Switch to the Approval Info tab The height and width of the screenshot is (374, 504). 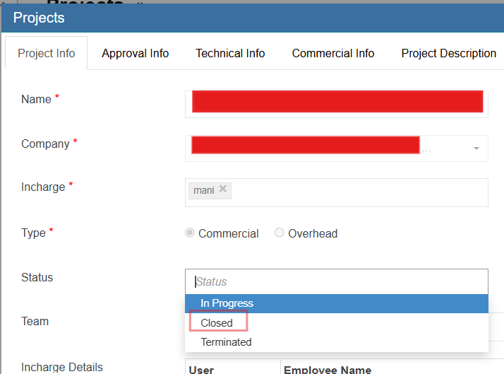coord(135,54)
